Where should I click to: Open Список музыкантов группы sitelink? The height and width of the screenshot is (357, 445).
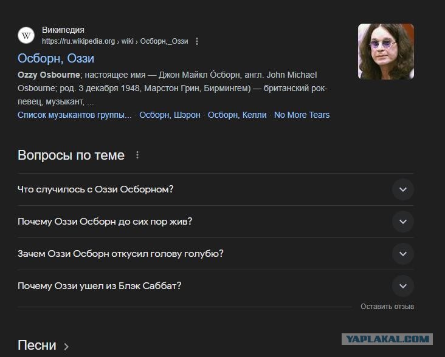pos(74,115)
